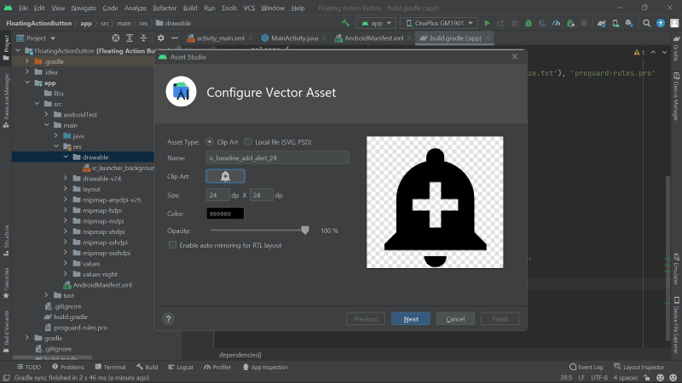Expand the layout folder

[66, 189]
